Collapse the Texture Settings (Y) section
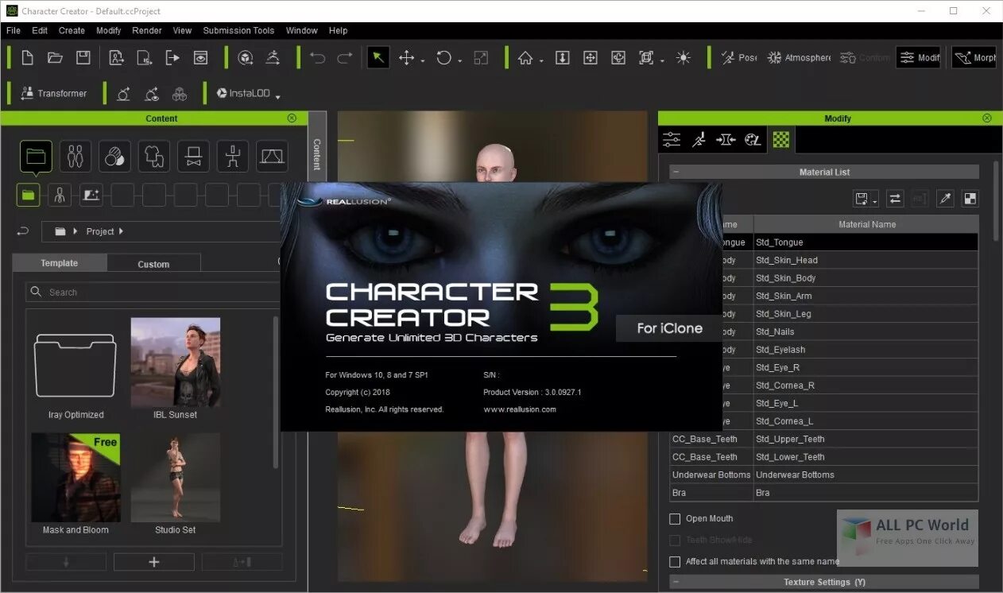This screenshot has height=593, width=1003. coord(676,582)
